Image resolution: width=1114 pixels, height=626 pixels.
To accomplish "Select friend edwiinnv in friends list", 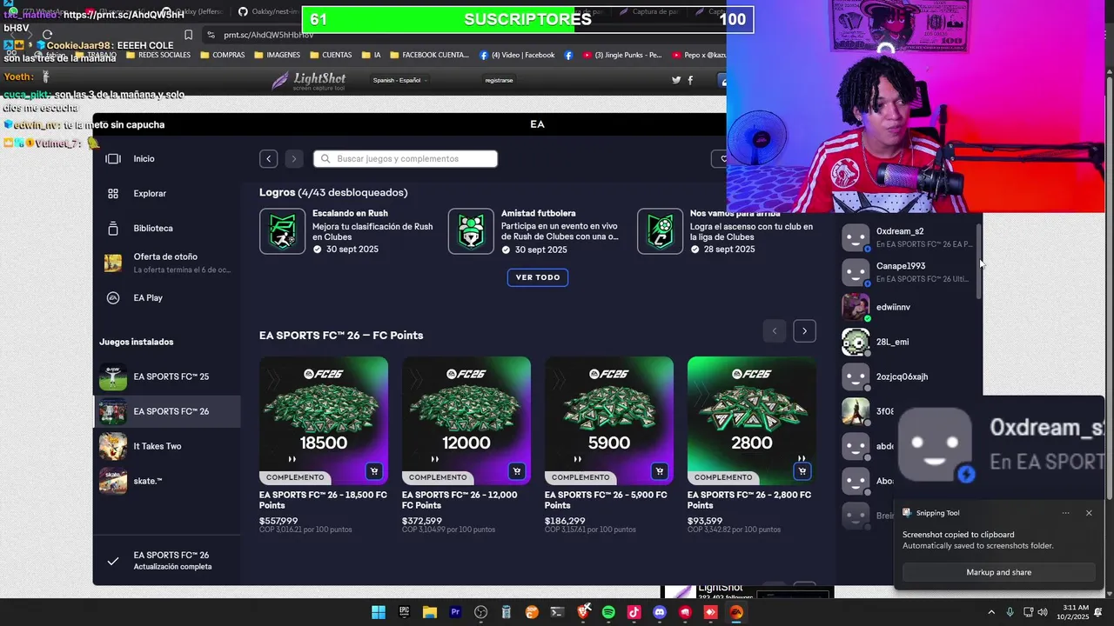I will coord(907,307).
